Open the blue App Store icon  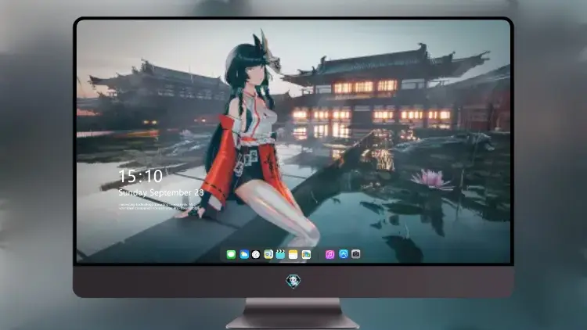pos(344,254)
